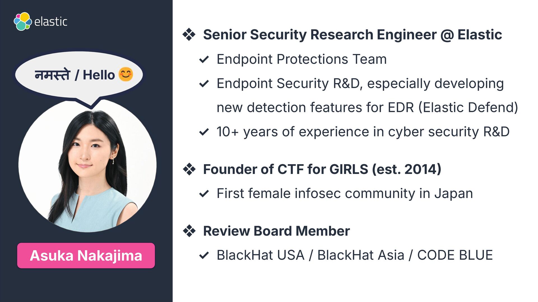Select the circular speaker portrait photo

pyautogui.click(x=87, y=166)
